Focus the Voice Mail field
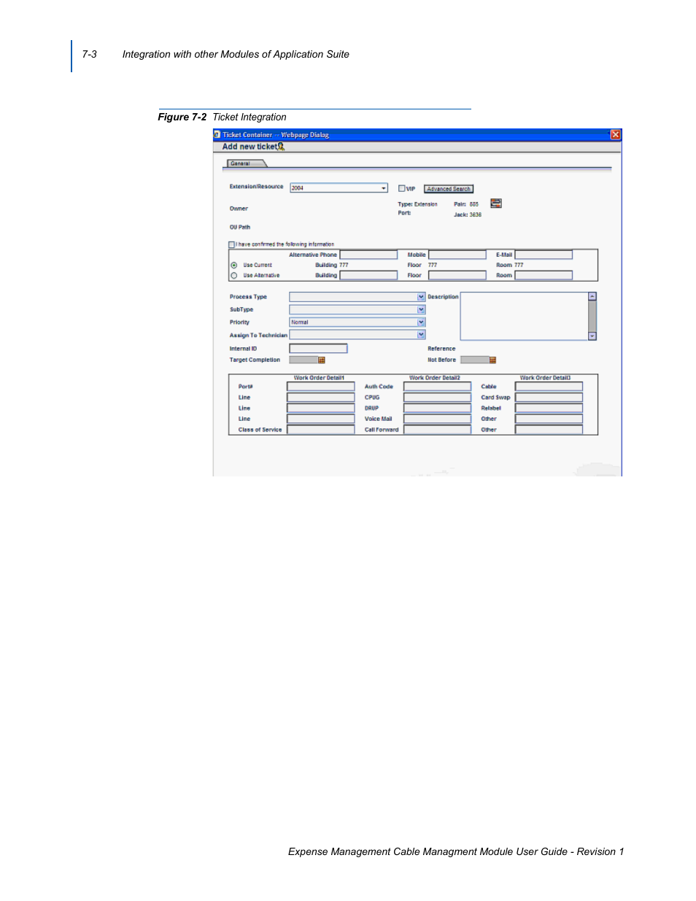 tap(438, 419)
